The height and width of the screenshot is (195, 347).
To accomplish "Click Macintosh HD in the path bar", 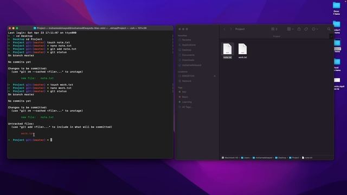I will point(230,158).
